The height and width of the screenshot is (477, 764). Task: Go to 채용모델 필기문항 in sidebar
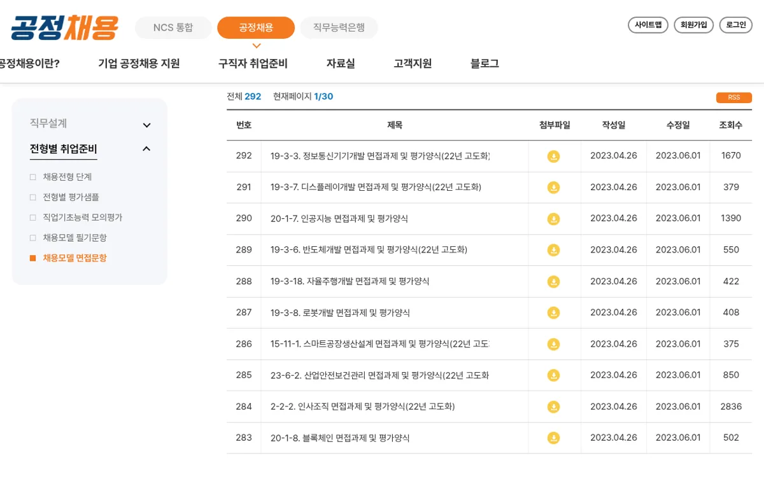click(74, 238)
